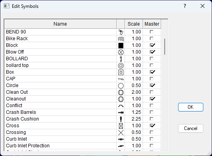Uncheck Master checkbox for Circle
The width and height of the screenshot is (212, 156).
tap(151, 85)
